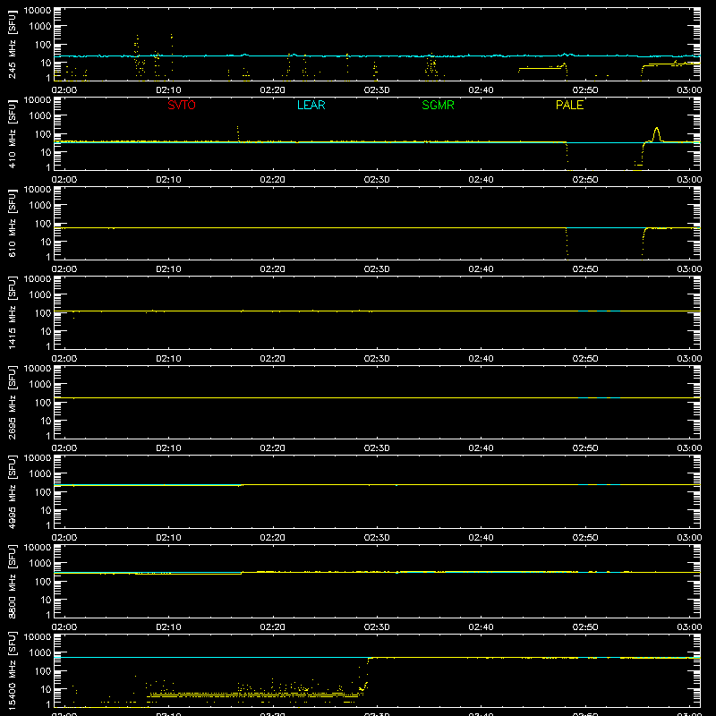
Task: Select the 15400 MHz [SFU] axis title
Action: point(12,670)
